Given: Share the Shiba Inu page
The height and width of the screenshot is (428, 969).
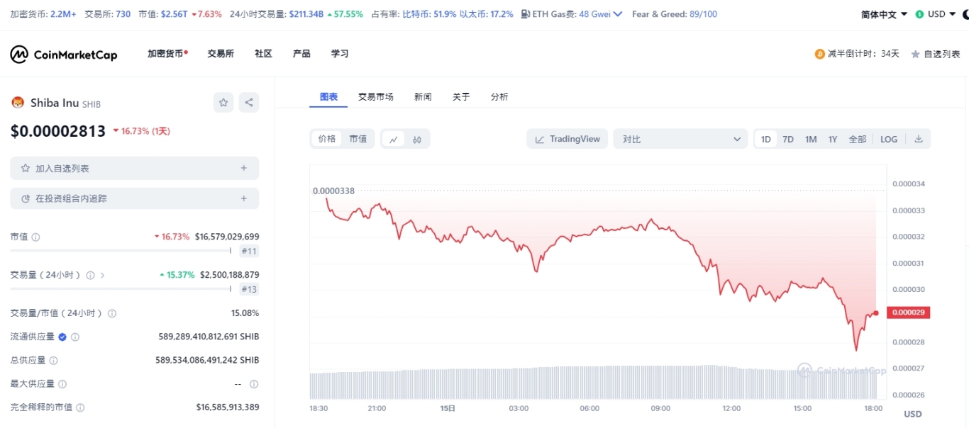Looking at the screenshot, I should click(249, 103).
